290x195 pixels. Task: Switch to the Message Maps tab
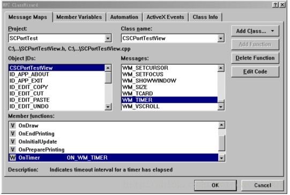(x=28, y=17)
